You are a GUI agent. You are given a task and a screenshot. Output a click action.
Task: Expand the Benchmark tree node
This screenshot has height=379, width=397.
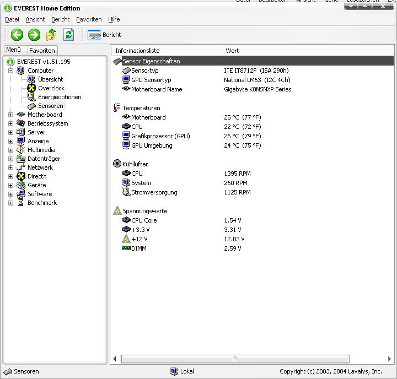pos(10,203)
